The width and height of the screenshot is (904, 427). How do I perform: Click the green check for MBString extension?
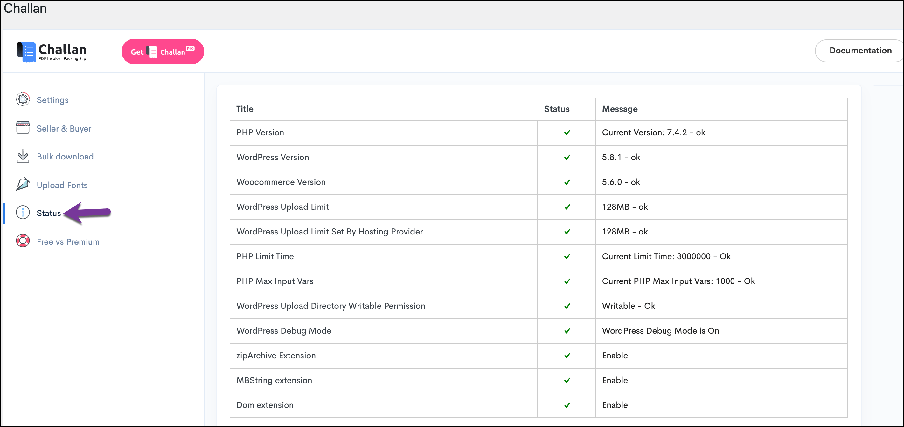pyautogui.click(x=567, y=380)
